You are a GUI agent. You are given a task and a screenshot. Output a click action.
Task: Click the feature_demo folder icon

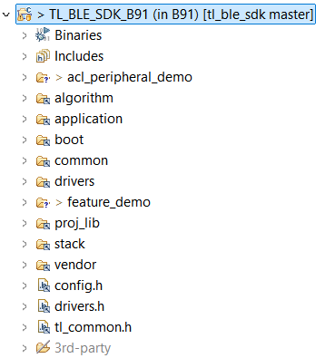point(43,202)
